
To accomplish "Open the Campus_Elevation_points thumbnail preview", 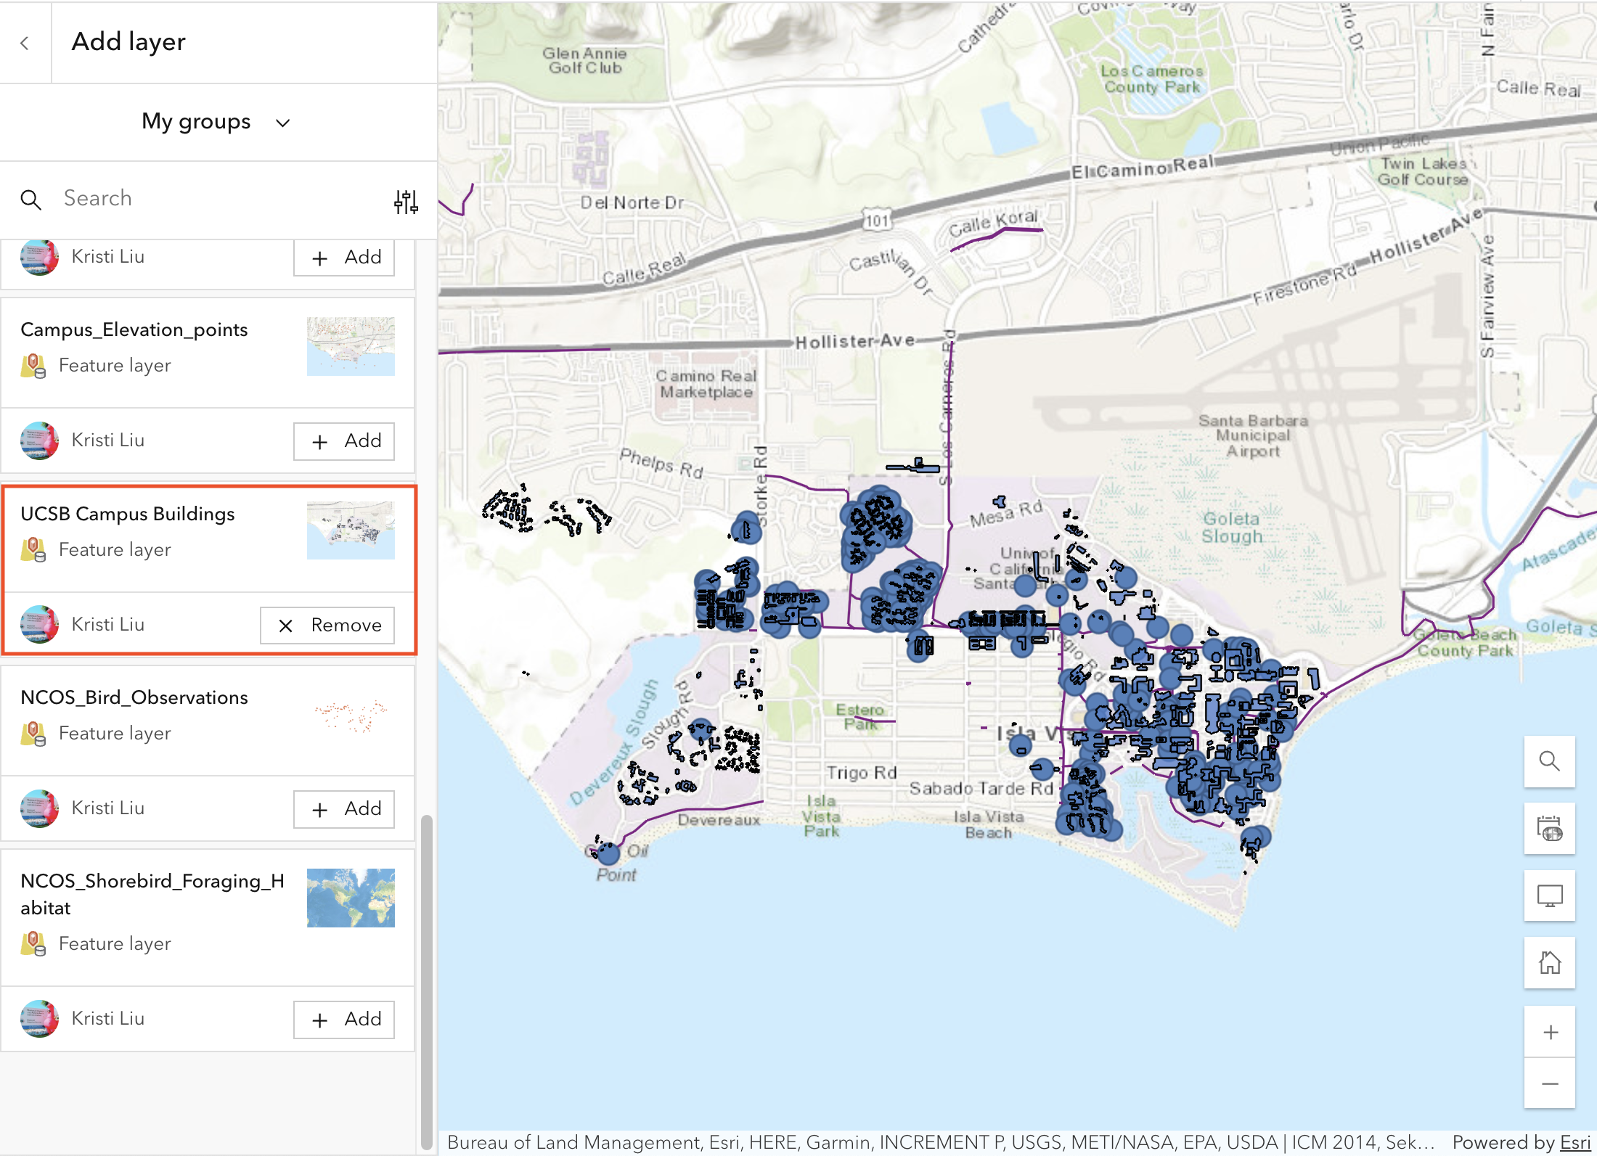I will coord(351,346).
